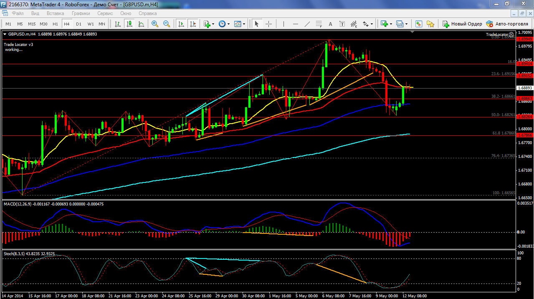The height and width of the screenshot is (299, 534).
Task: Click the Новый Ордер button
Action: tap(462, 24)
